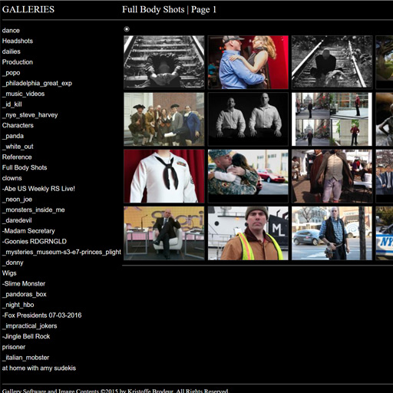The image size is (393, 393).
Task: Open the clowns gallery
Action: pos(12,178)
